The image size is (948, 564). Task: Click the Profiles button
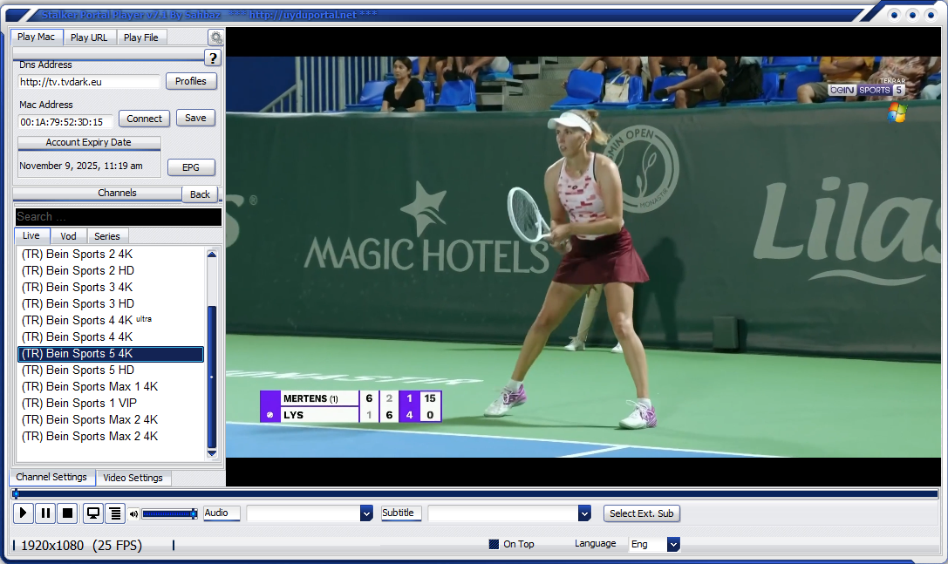click(x=191, y=81)
